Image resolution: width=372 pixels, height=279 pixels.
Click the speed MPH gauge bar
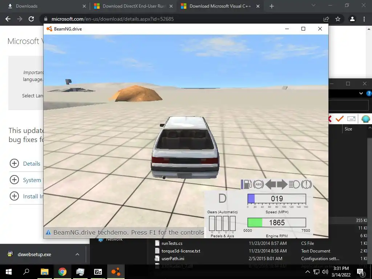(x=276, y=199)
